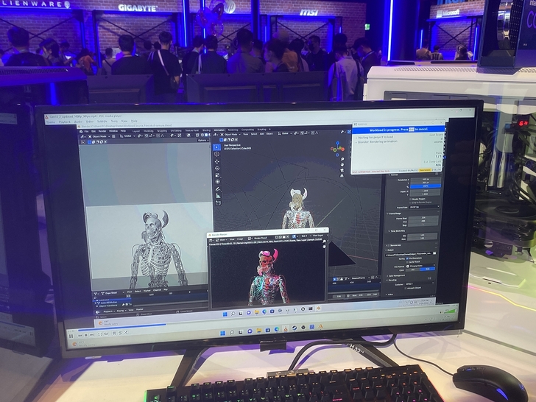Open File Explorer on the bottom Windows taskbar
This screenshot has height=402, width=536.
tap(258, 330)
